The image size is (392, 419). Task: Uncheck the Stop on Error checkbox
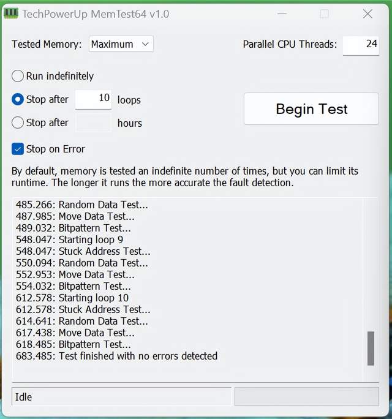(x=18, y=149)
